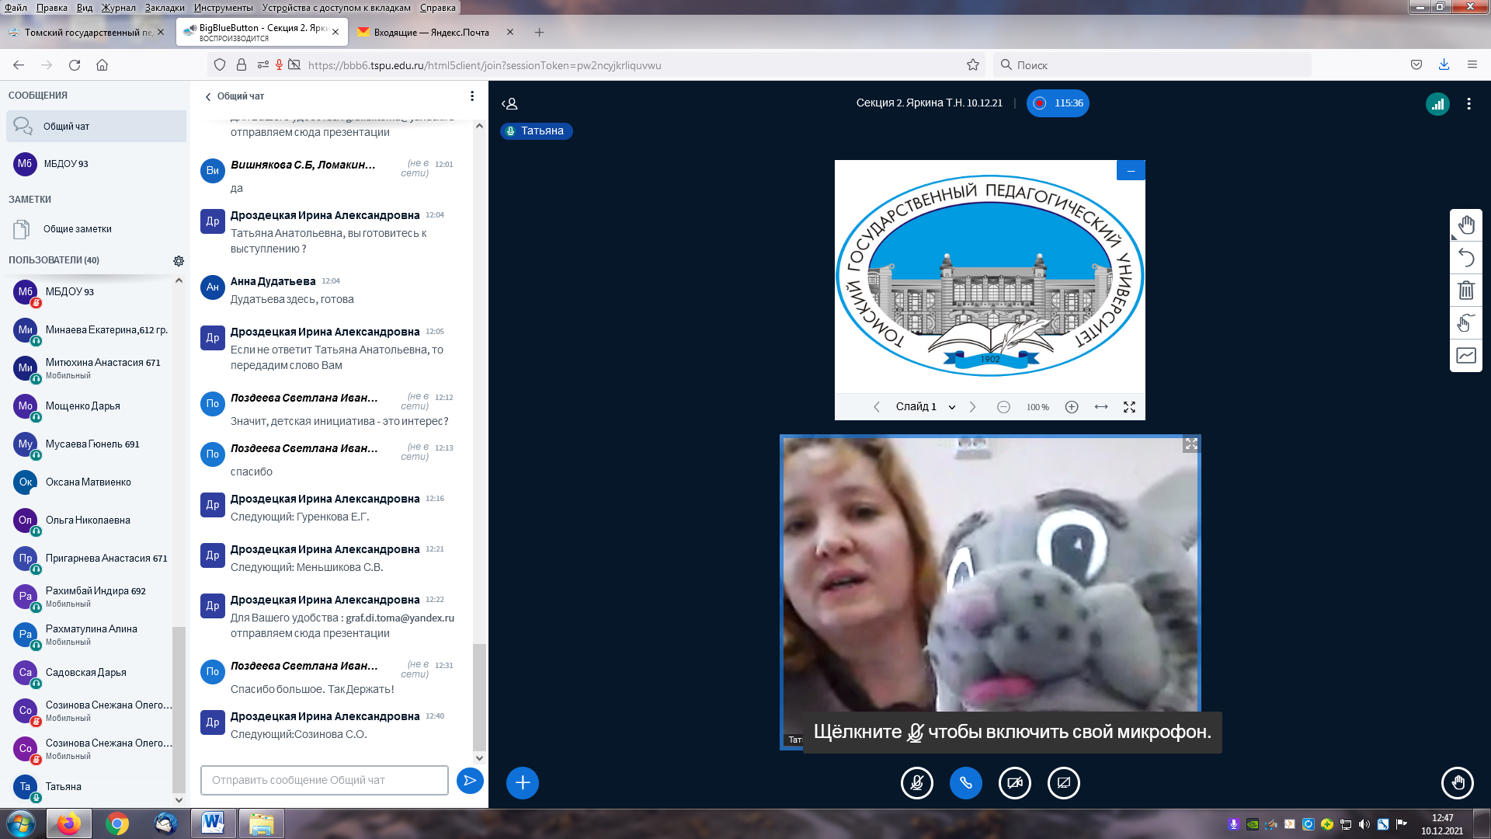1491x839 pixels.
Task: Go to browser home page
Action: click(x=102, y=65)
